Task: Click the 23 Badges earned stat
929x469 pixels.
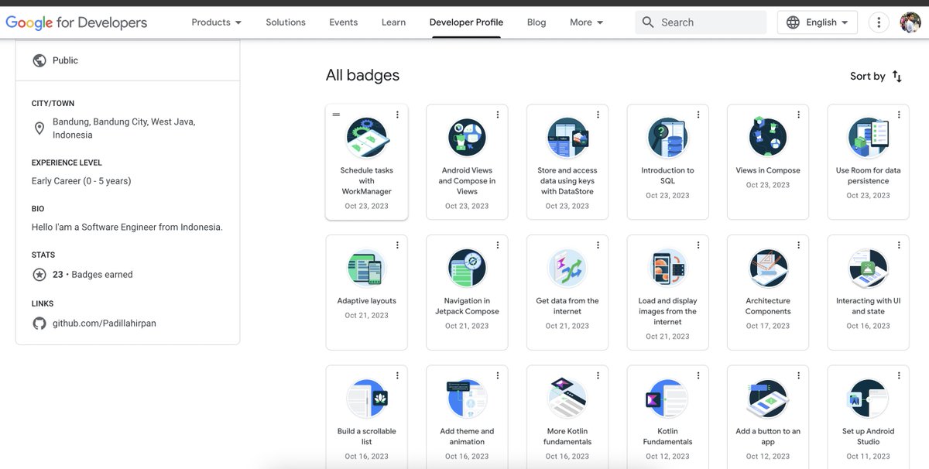Action: pos(93,274)
